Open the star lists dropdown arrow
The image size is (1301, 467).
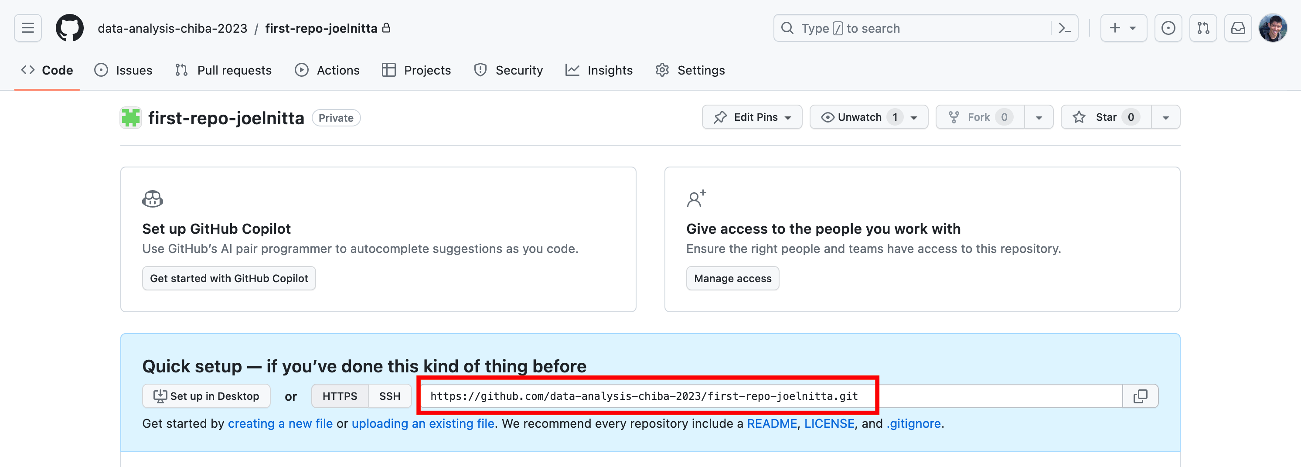click(1166, 118)
